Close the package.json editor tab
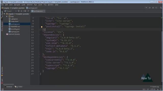The height and width of the screenshot is (91, 163). click(x=44, y=11)
